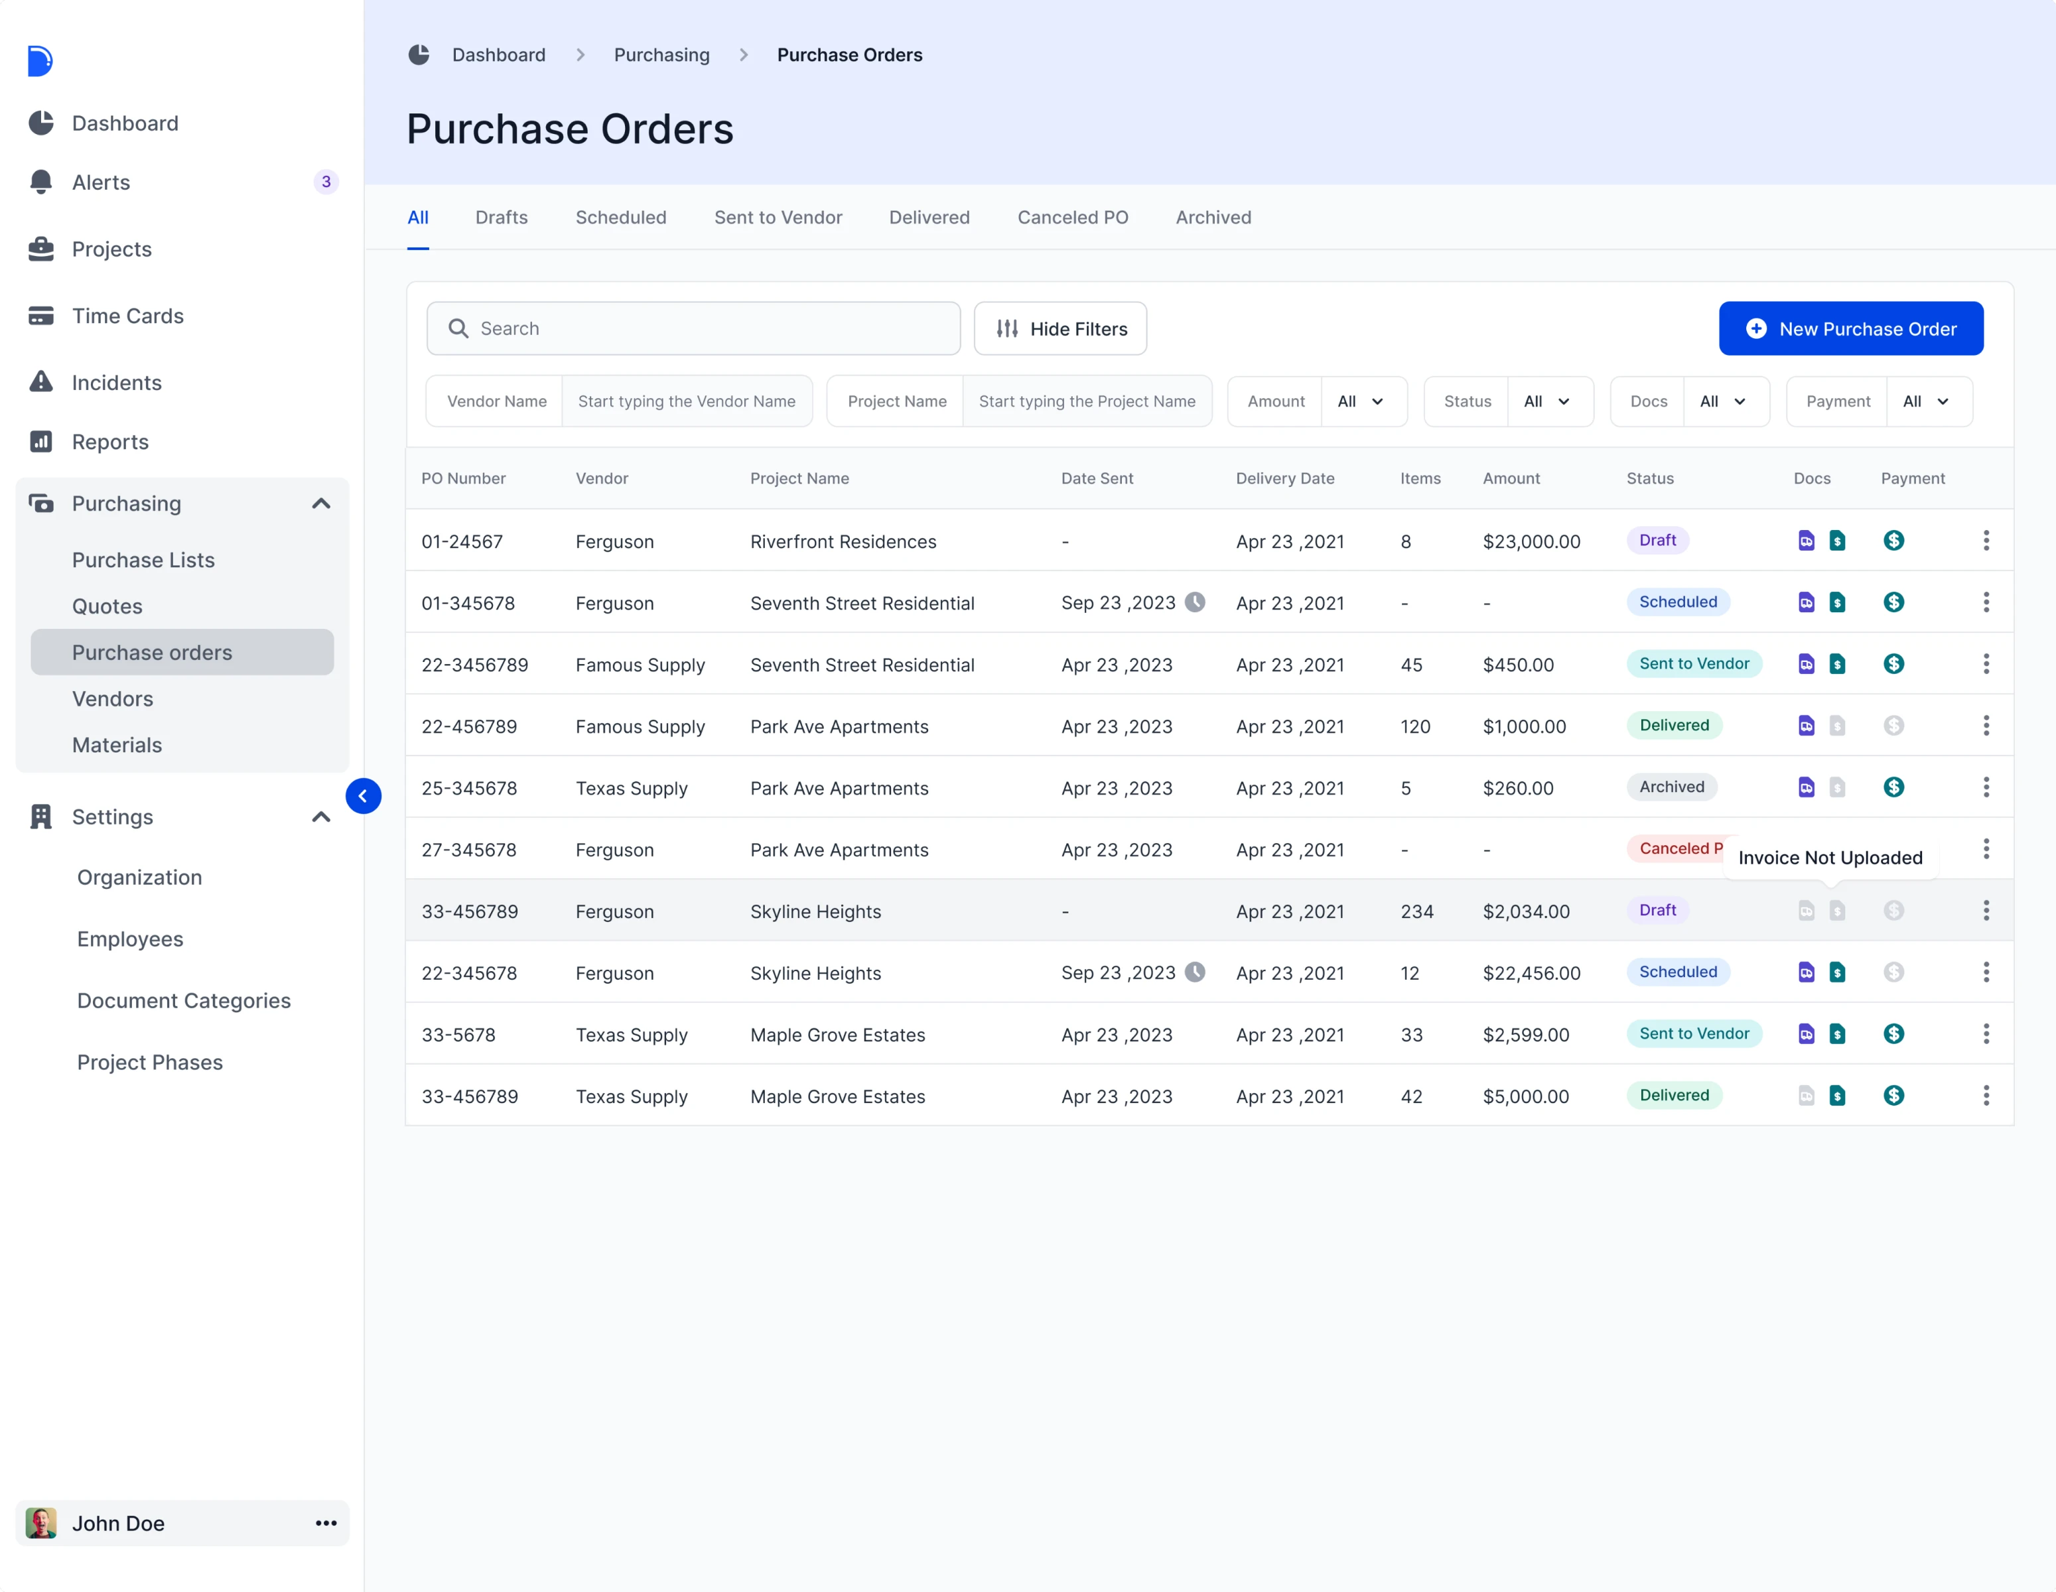Open the Time Cards icon in the navigation
2056x1592 pixels.
click(x=41, y=315)
